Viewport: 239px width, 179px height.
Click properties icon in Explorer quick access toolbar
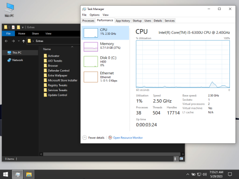(13, 27)
